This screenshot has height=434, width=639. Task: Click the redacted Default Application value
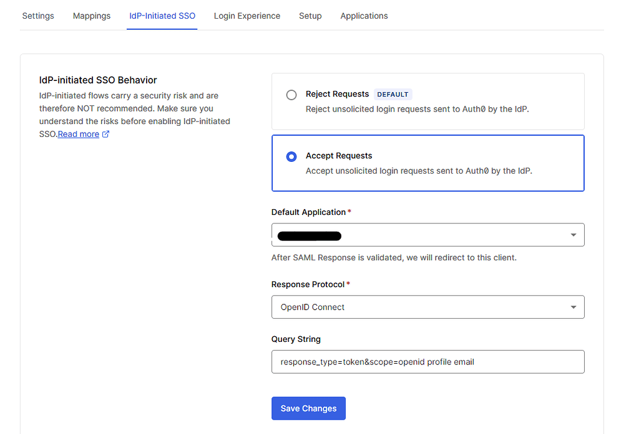click(309, 235)
